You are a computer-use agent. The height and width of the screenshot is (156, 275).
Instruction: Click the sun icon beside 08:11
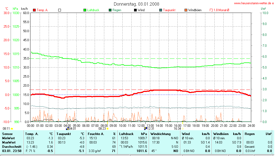coord(12,129)
